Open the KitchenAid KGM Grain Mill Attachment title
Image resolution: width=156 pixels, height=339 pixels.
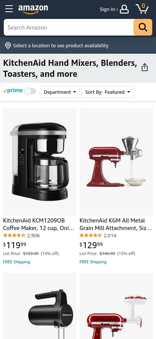tap(116, 224)
